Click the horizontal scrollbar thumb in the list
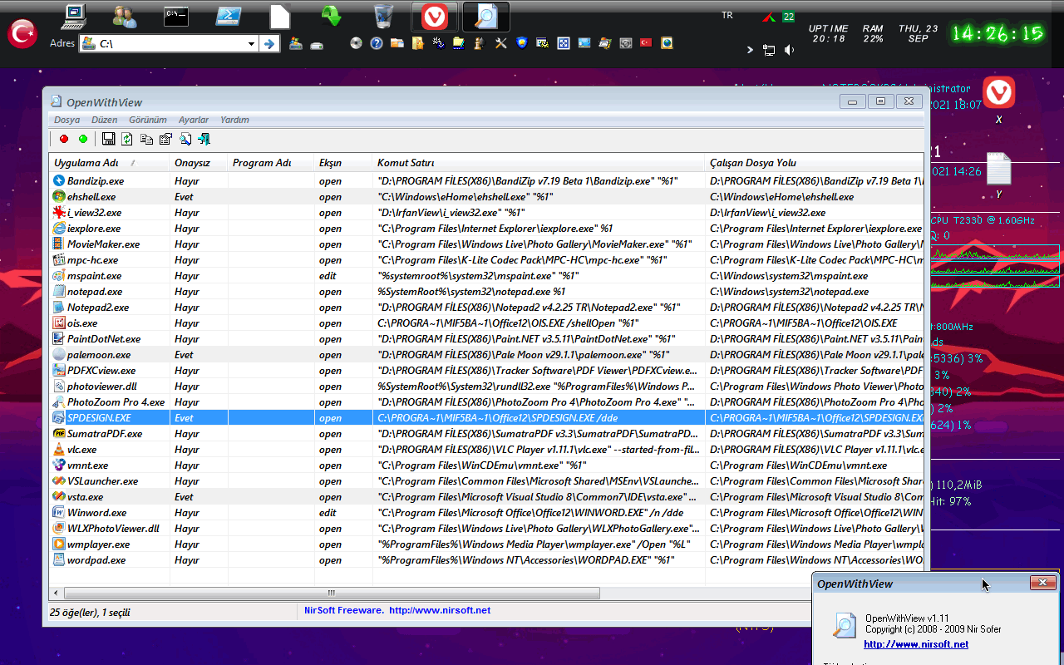 pos(331,594)
